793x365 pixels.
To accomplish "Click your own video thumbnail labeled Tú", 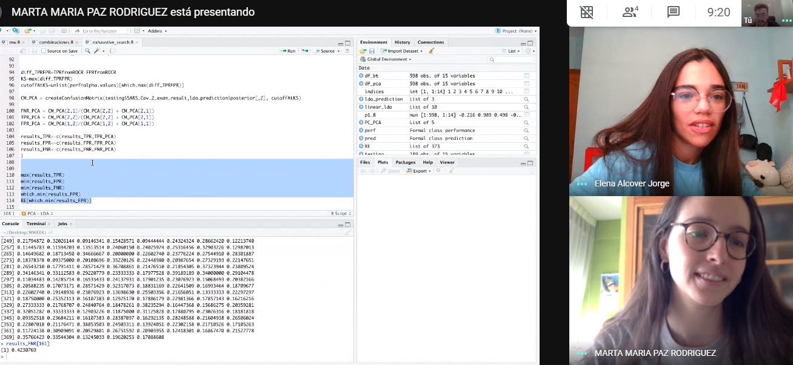I will [x=767, y=13].
